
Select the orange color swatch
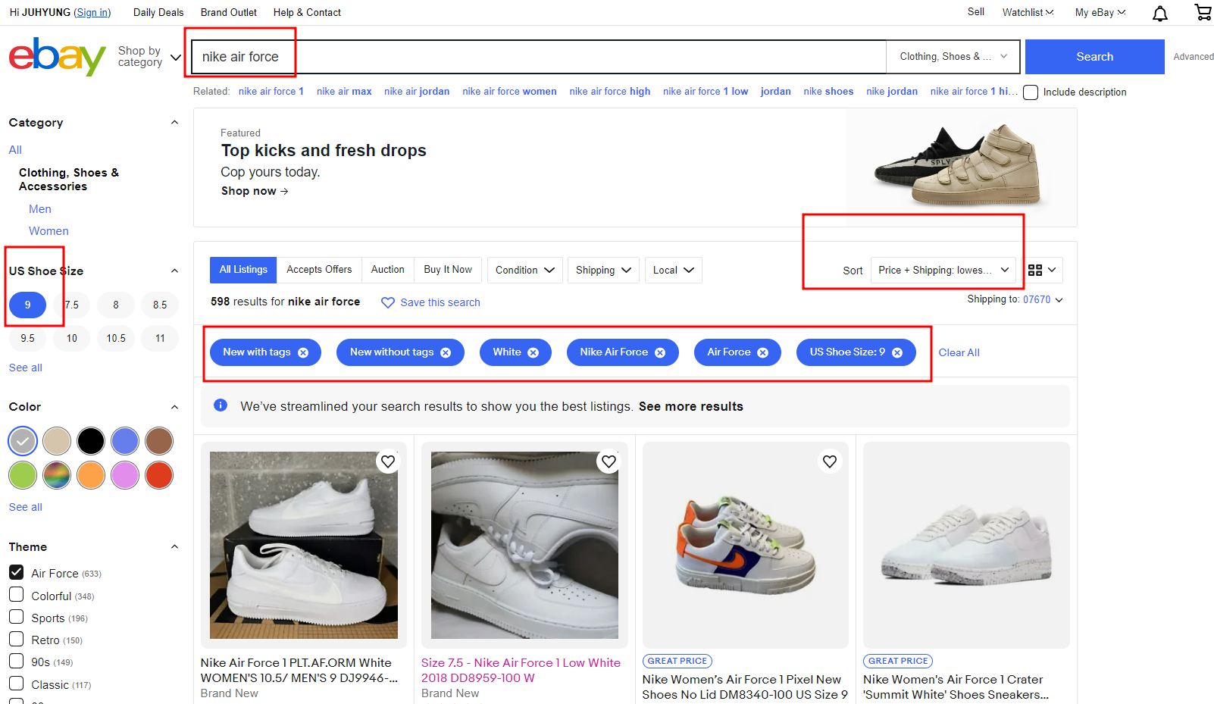pyautogui.click(x=91, y=475)
